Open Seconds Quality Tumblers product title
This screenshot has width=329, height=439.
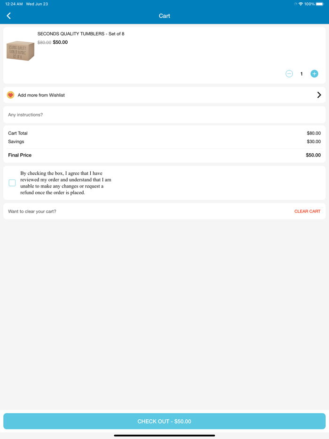click(81, 34)
